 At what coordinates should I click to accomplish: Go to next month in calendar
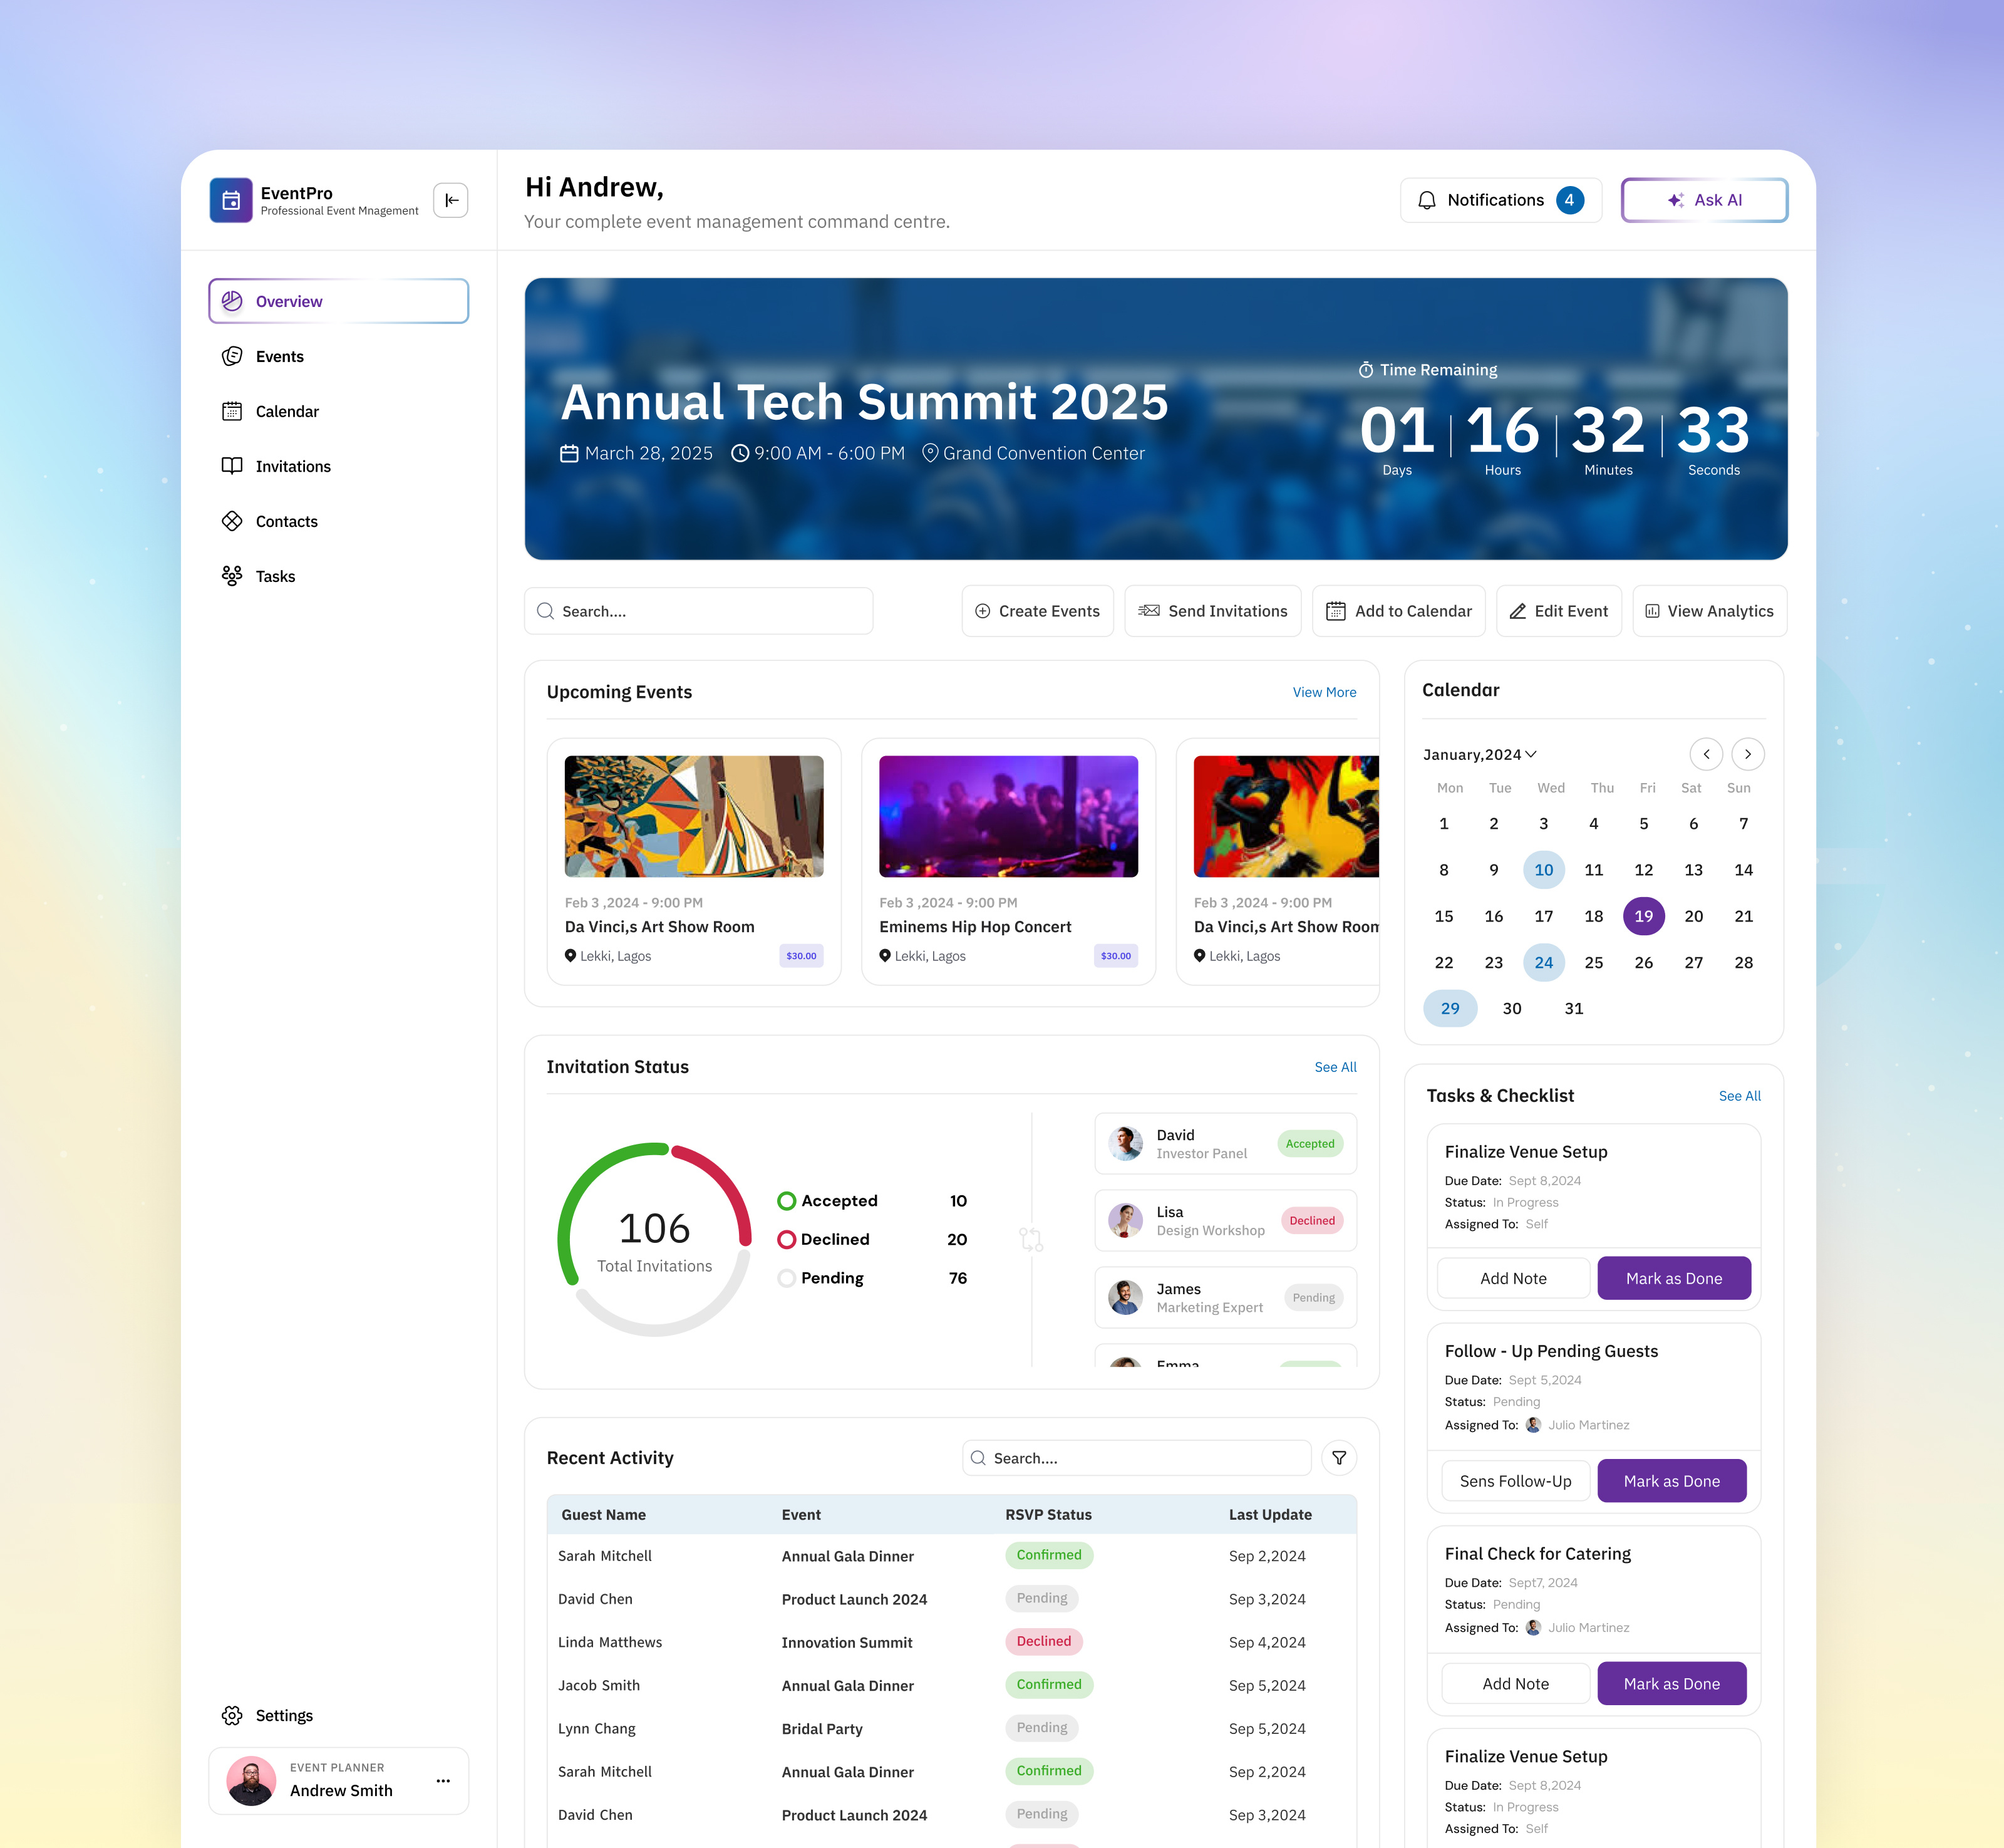point(1747,754)
